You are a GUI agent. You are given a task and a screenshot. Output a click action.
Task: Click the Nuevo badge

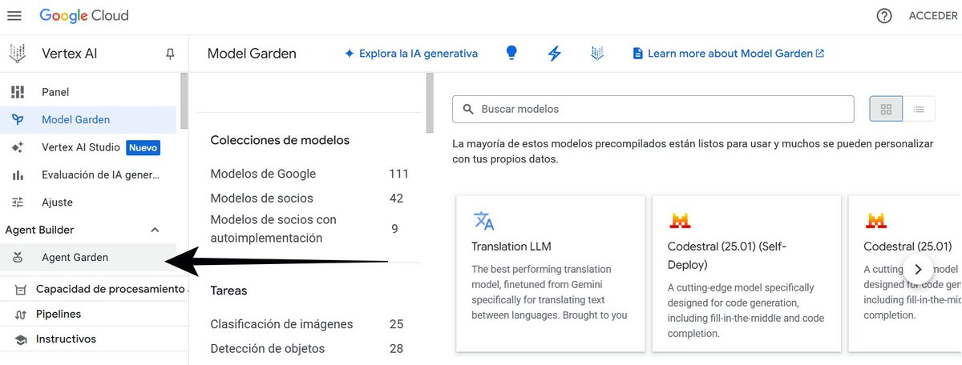coord(143,147)
